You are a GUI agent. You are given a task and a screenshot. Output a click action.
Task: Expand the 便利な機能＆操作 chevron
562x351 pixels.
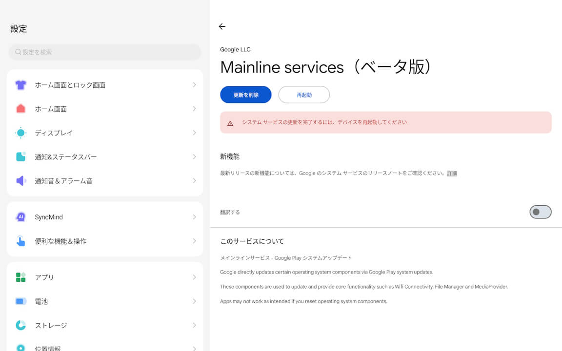(194, 241)
